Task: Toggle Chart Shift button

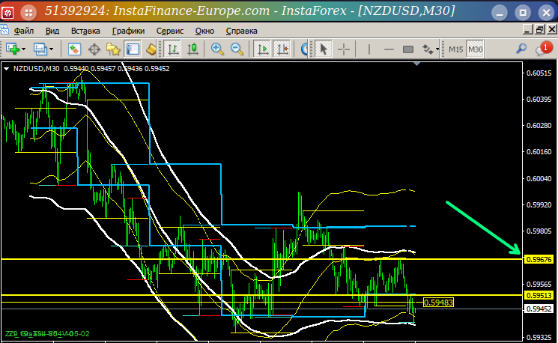Action: 282,49
